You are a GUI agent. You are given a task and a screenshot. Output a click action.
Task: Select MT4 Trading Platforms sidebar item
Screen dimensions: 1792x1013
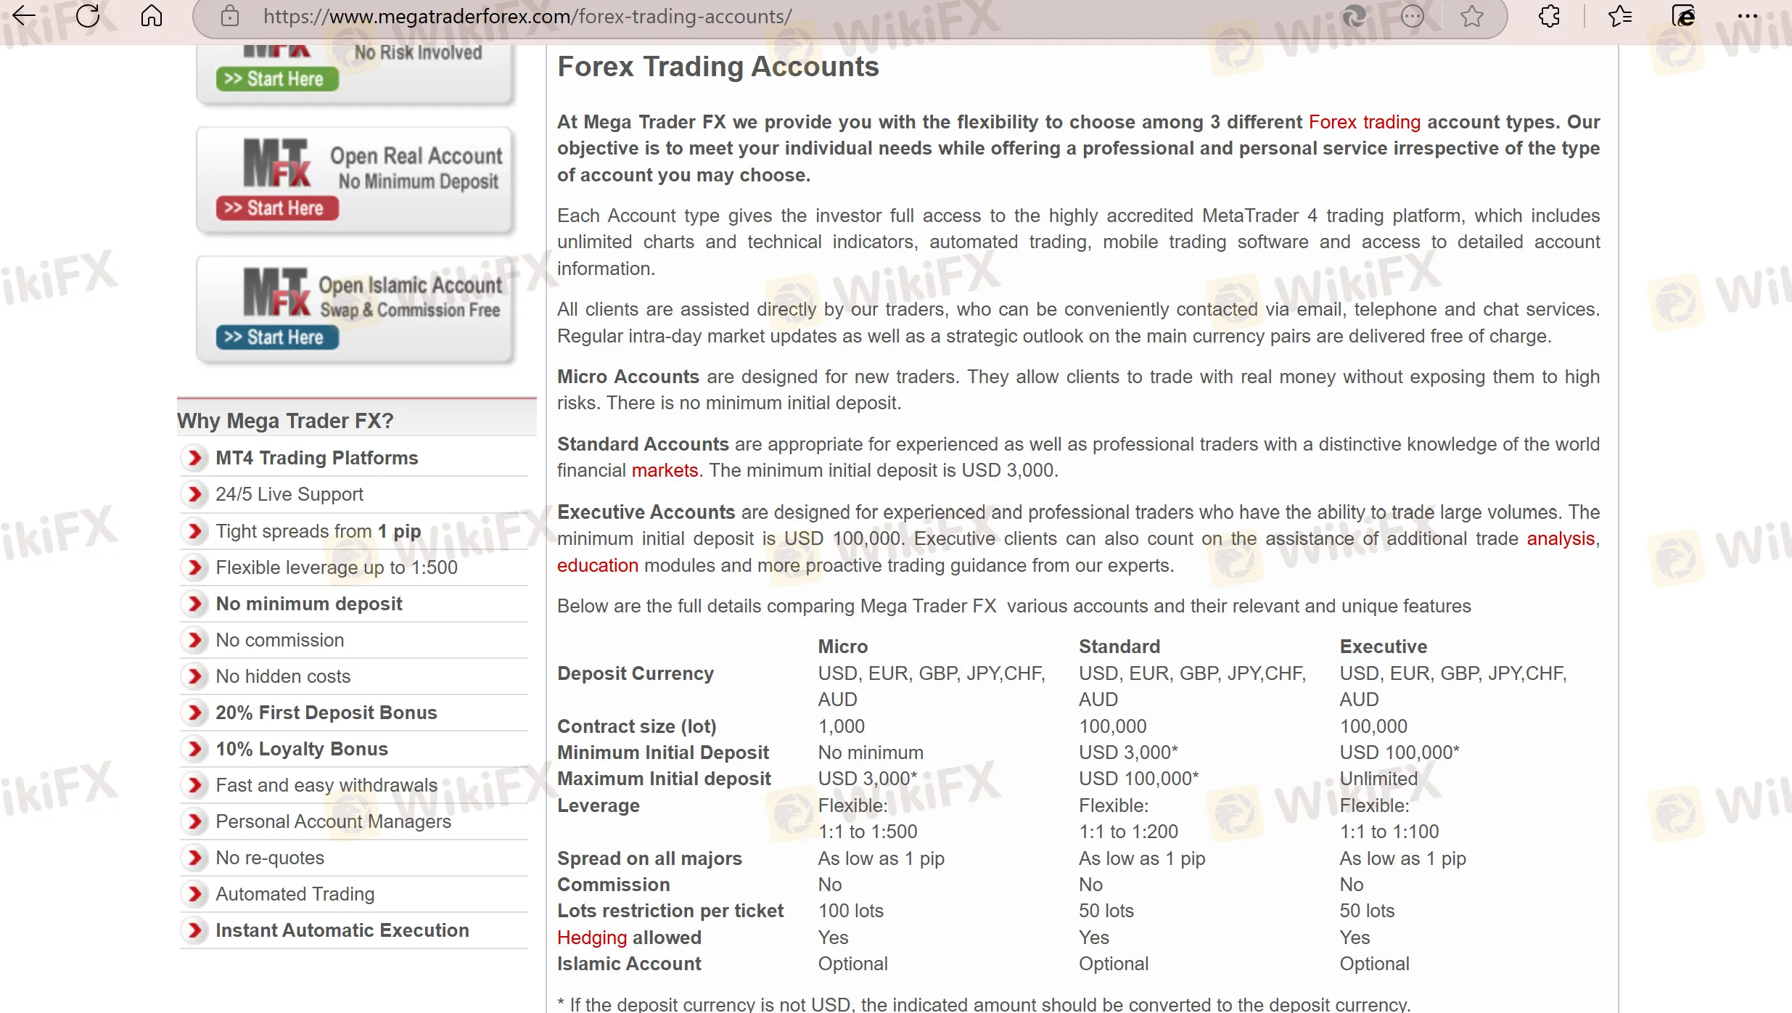coord(316,458)
